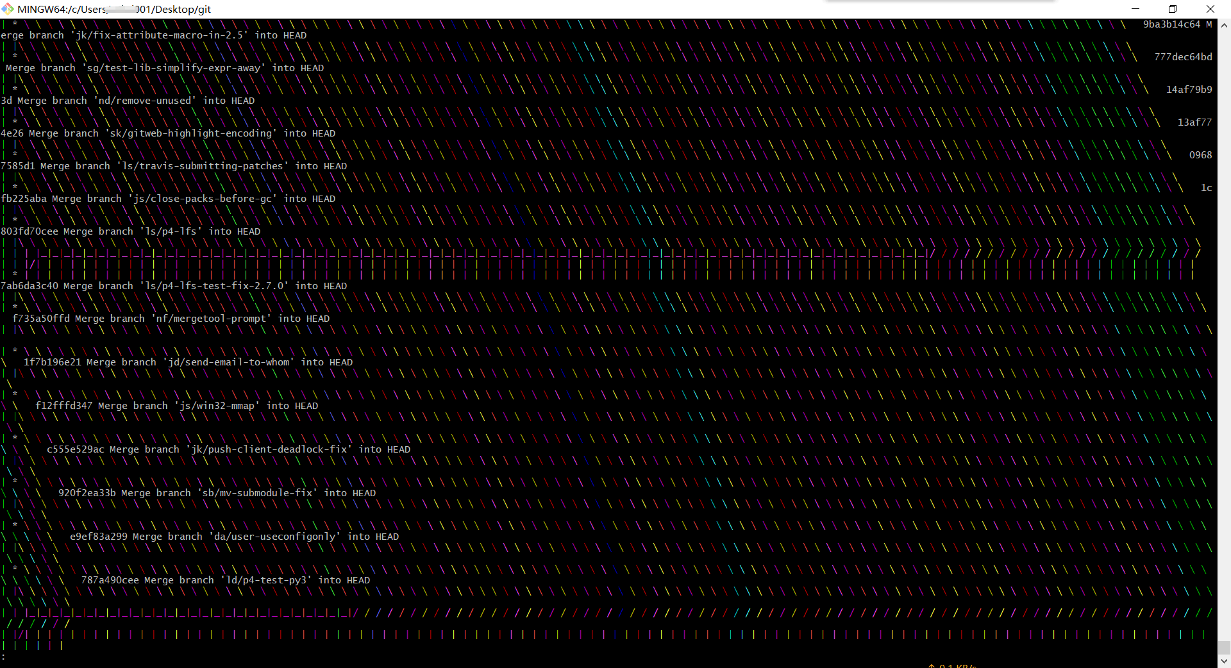
Task: Click the Git Bash icon in title bar
Action: point(8,9)
